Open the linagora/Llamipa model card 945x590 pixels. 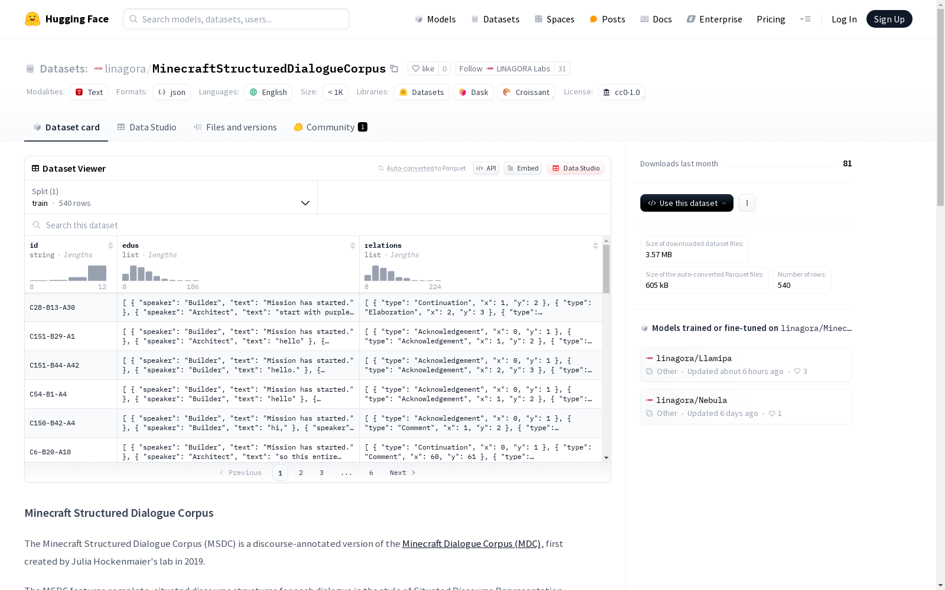[x=745, y=365]
